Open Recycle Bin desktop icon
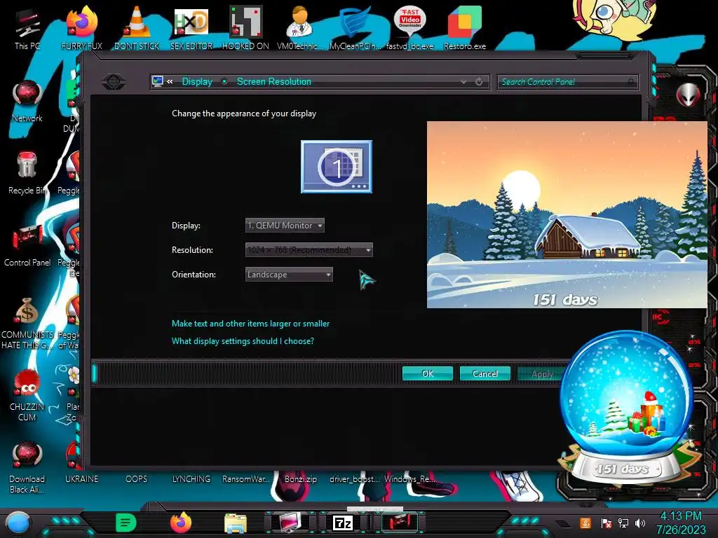The width and height of the screenshot is (718, 538). pyautogui.click(x=27, y=173)
